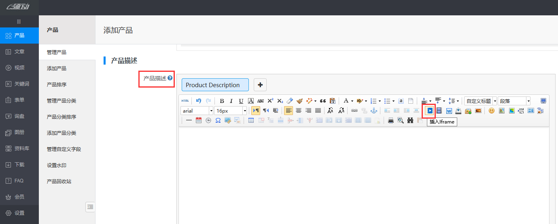558x224 pixels.
Task: Toggle underline text formatting
Action: click(x=241, y=101)
